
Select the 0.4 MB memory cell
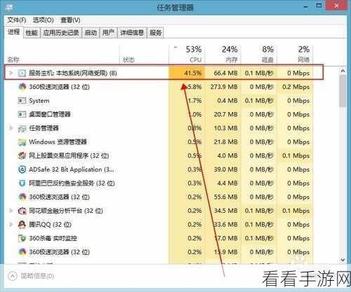coord(223,101)
